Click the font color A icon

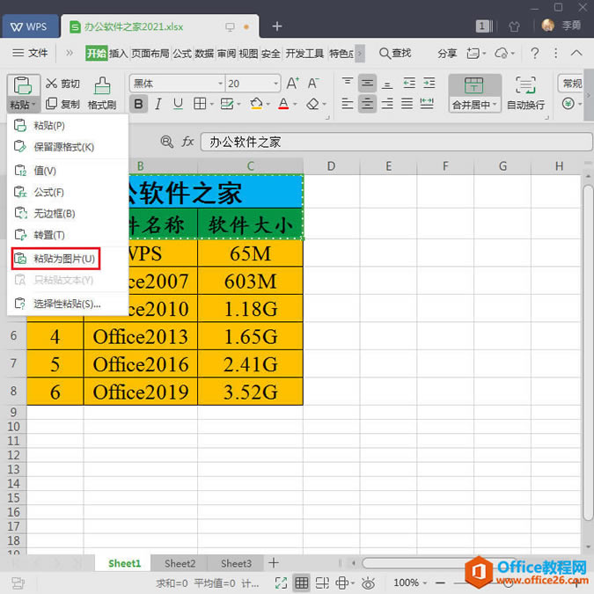click(x=283, y=104)
